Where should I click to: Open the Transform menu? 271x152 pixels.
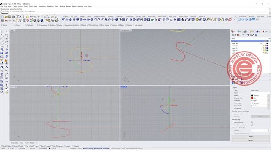click(50, 7)
